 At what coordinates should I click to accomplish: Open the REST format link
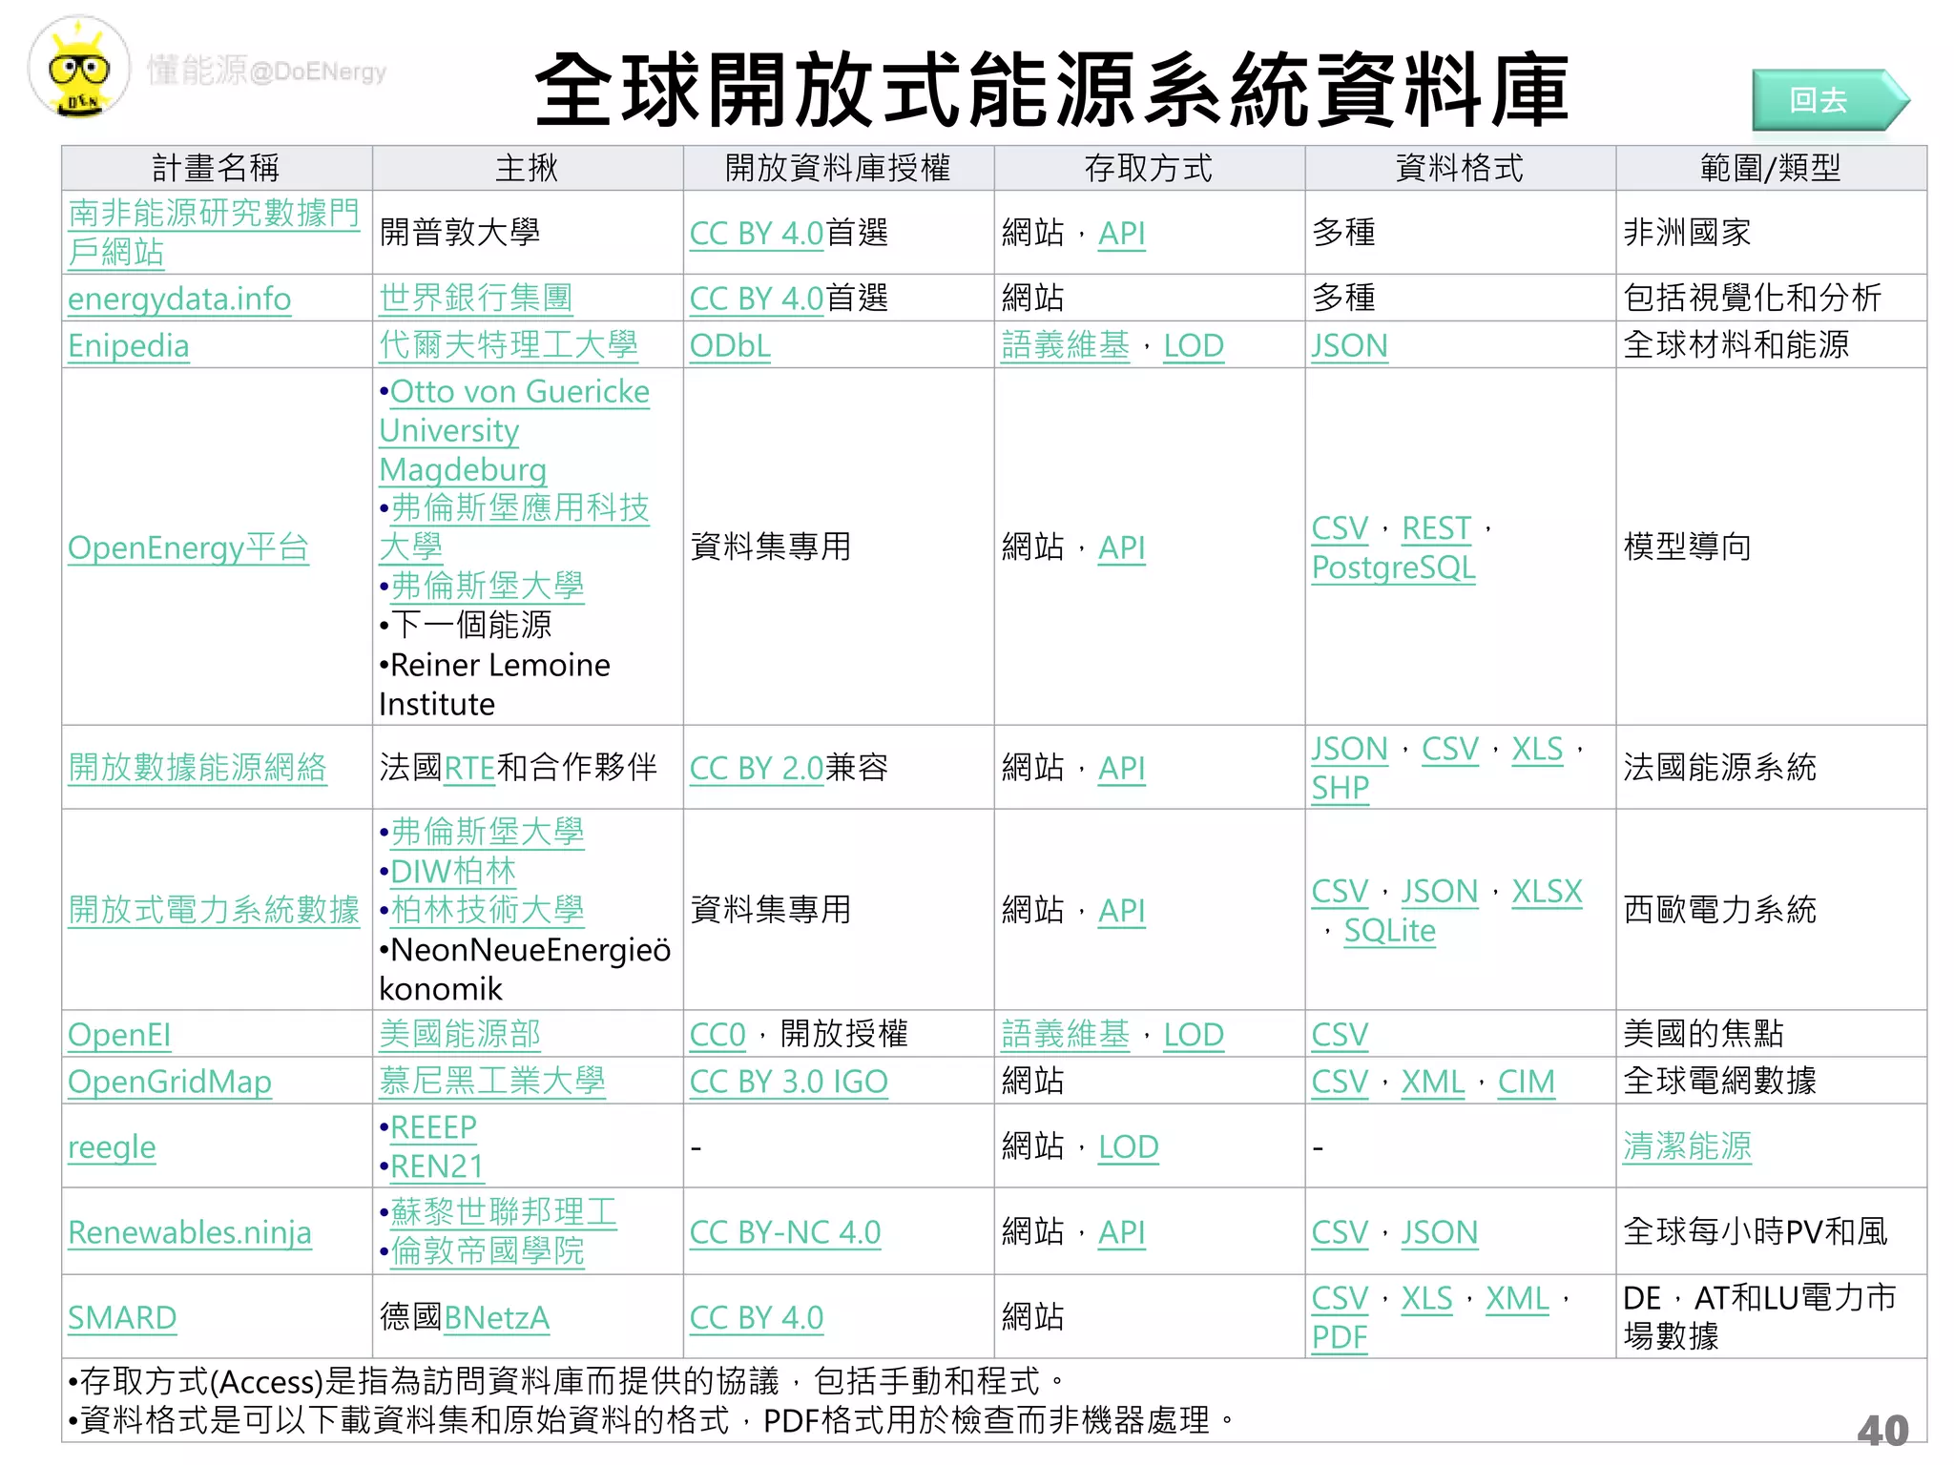(x=1436, y=528)
